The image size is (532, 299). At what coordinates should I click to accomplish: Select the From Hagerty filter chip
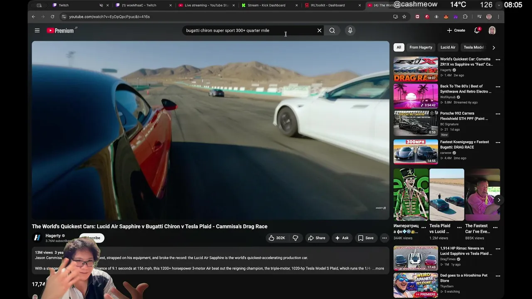(x=421, y=47)
